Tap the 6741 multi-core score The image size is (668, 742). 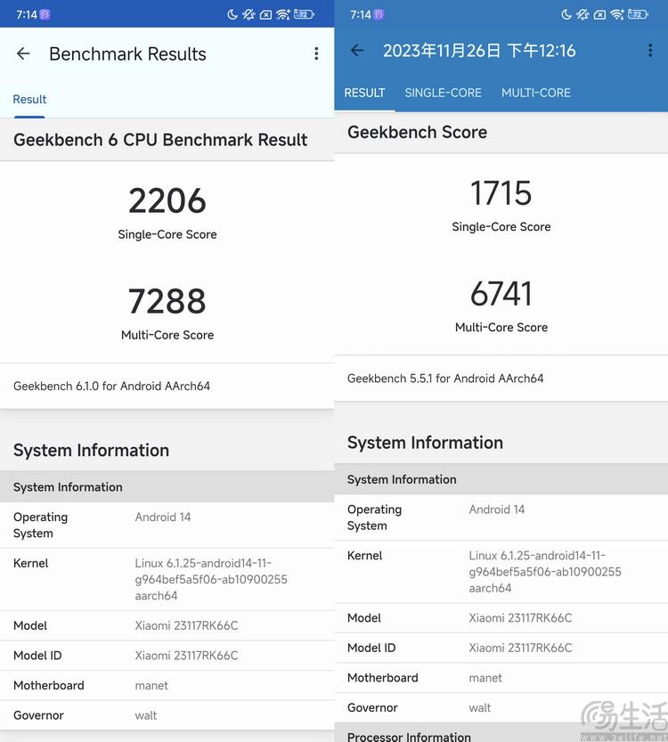(x=501, y=294)
